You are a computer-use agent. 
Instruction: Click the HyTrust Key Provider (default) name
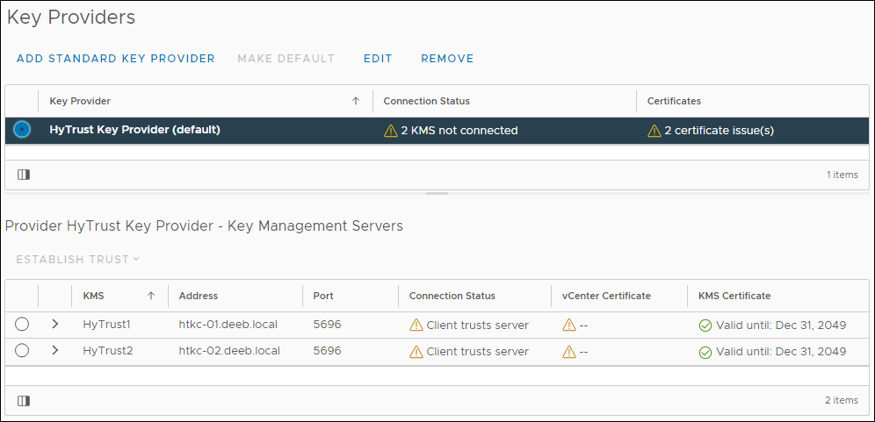coord(135,130)
